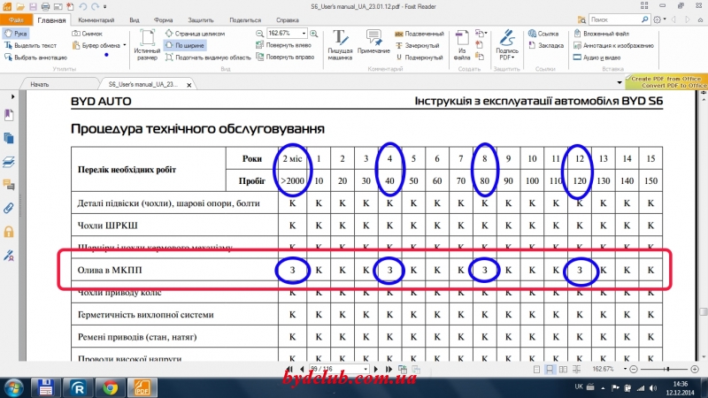Click the Поиск search field
Screen dimensions: 708x398
point(615,19)
